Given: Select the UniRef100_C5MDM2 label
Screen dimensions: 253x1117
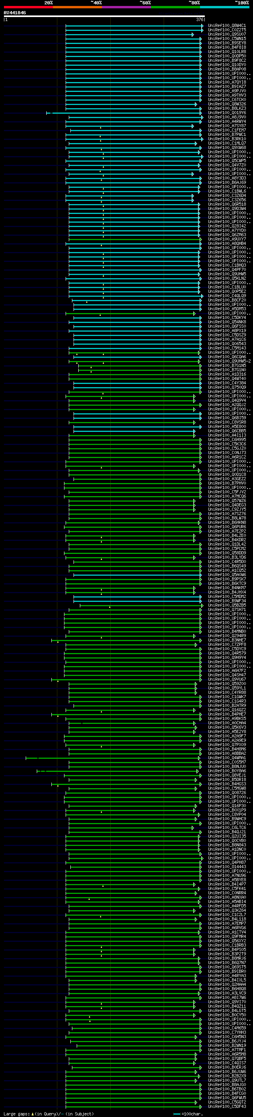Looking at the screenshot, I should coord(227,597).
